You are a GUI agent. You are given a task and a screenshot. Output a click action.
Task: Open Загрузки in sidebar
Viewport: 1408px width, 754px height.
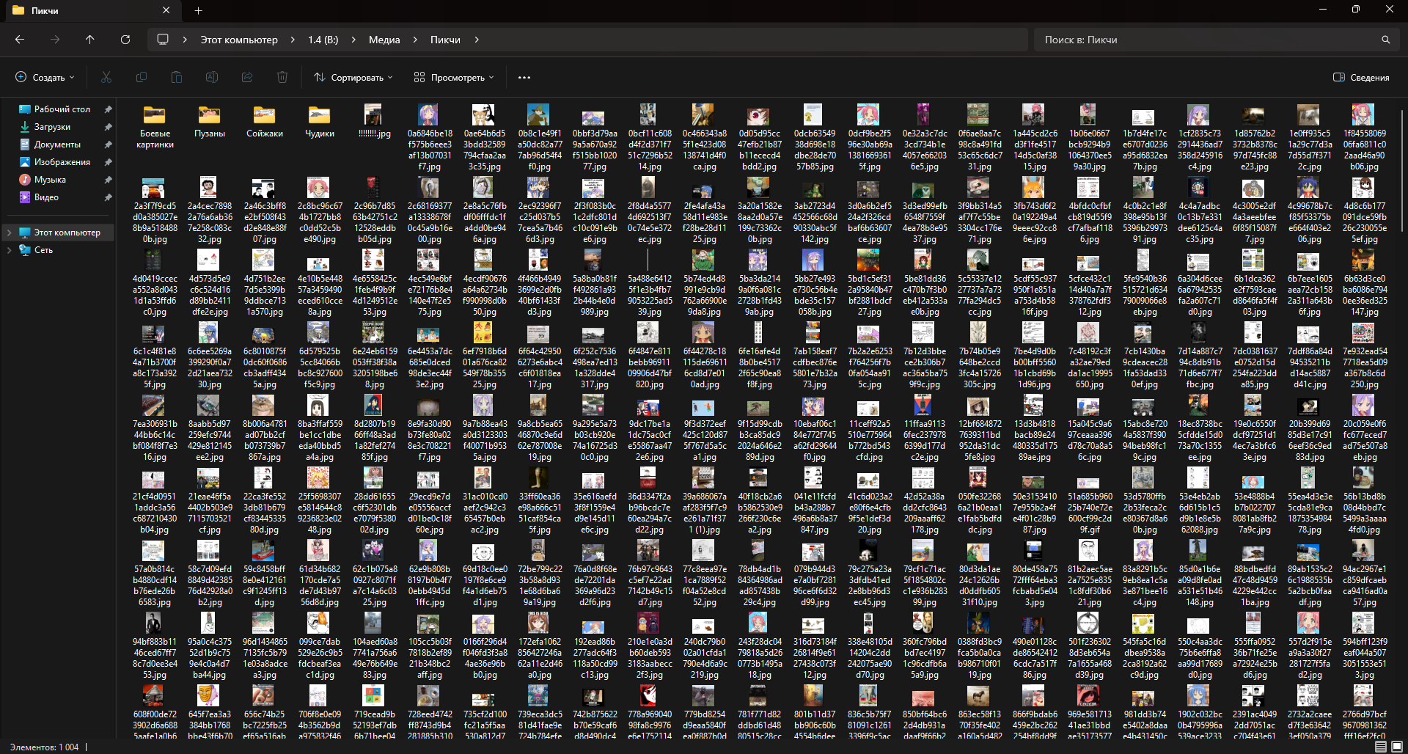coord(52,127)
